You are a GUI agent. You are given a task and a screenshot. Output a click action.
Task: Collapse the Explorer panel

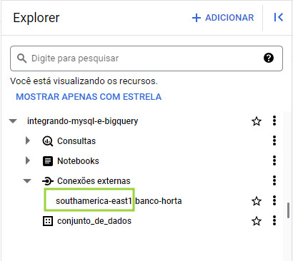[278, 17]
